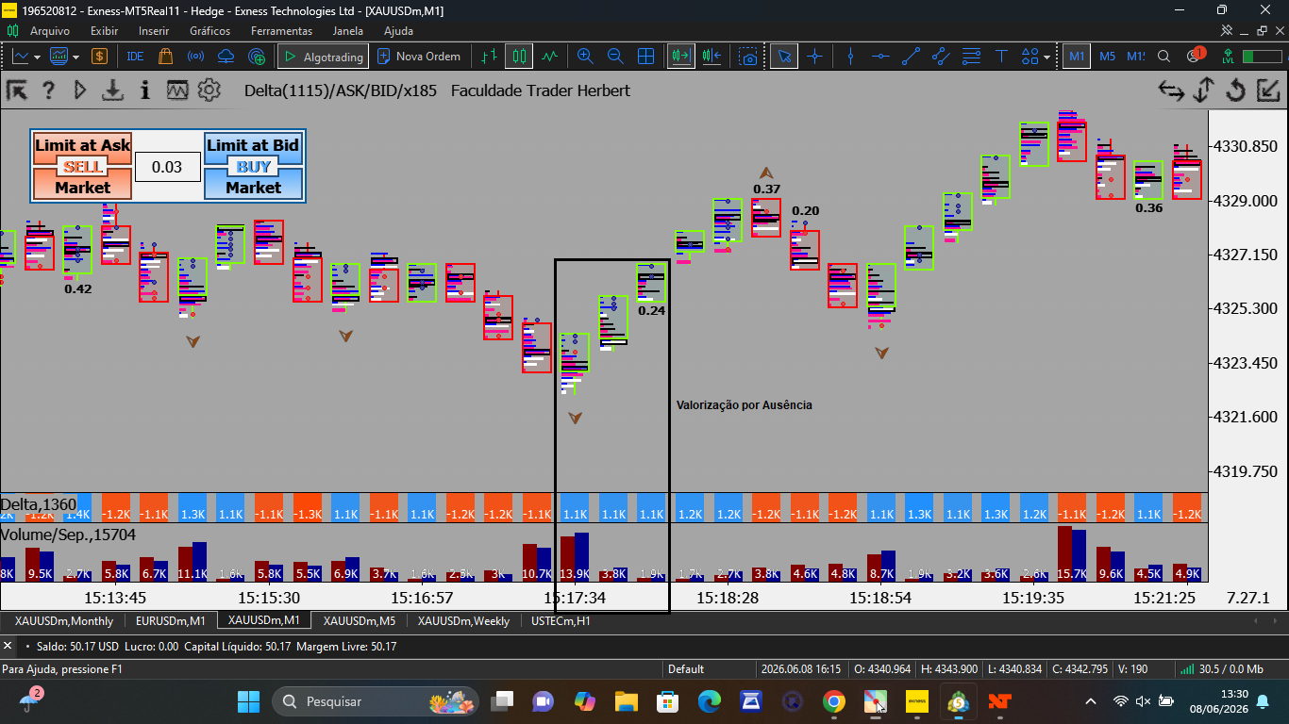Switch to USTECm,H1 chart tab
This screenshot has width=1289, height=724.
point(561,620)
